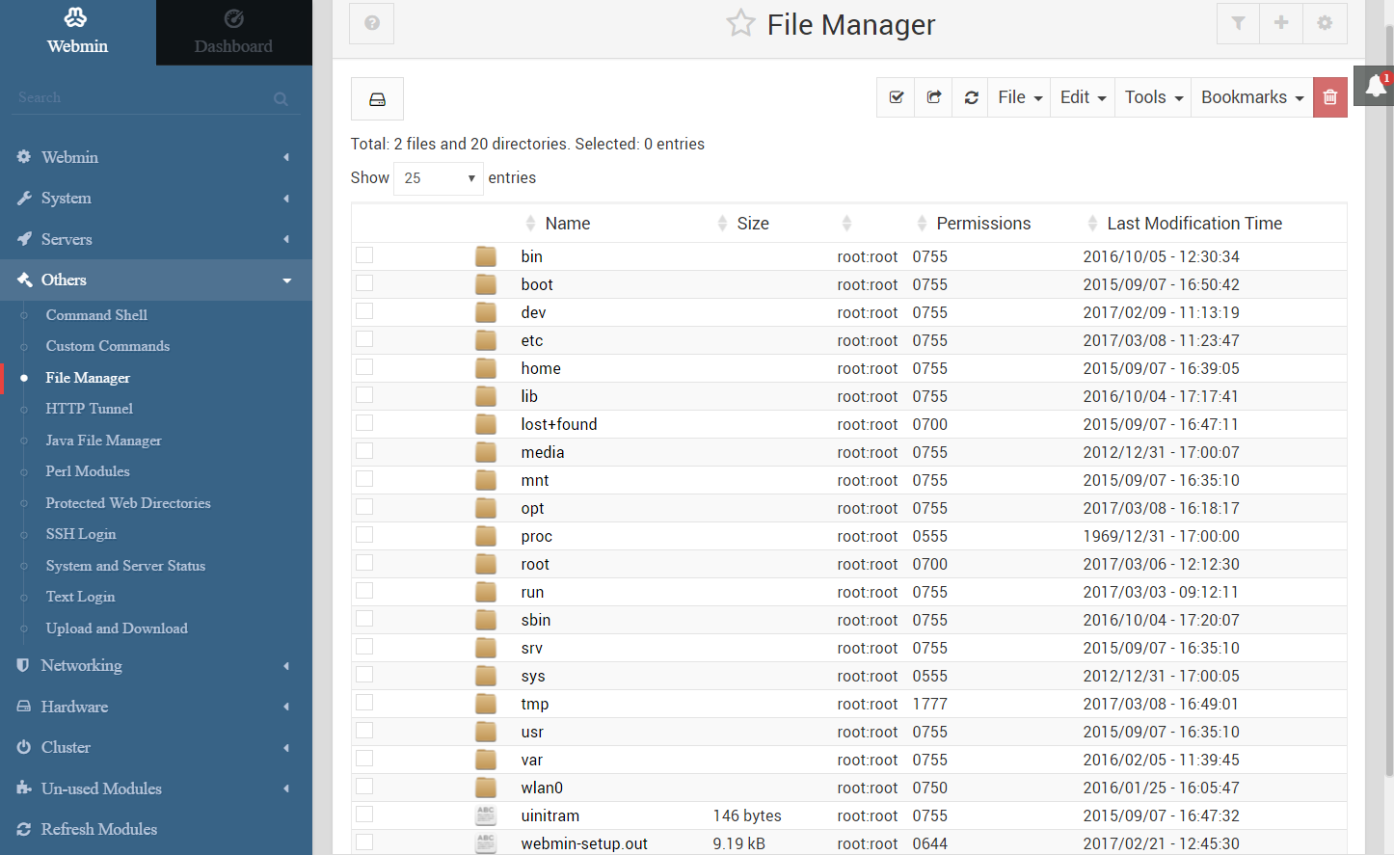Click the webmin-setup.out file icon
The height and width of the screenshot is (855, 1394).
tap(486, 843)
